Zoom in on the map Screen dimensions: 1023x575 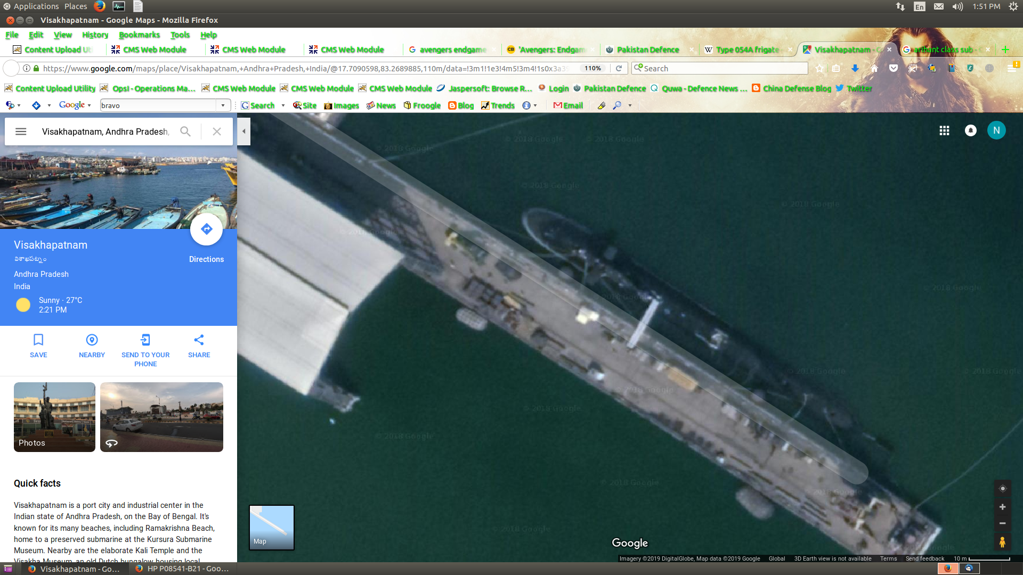(x=1002, y=507)
